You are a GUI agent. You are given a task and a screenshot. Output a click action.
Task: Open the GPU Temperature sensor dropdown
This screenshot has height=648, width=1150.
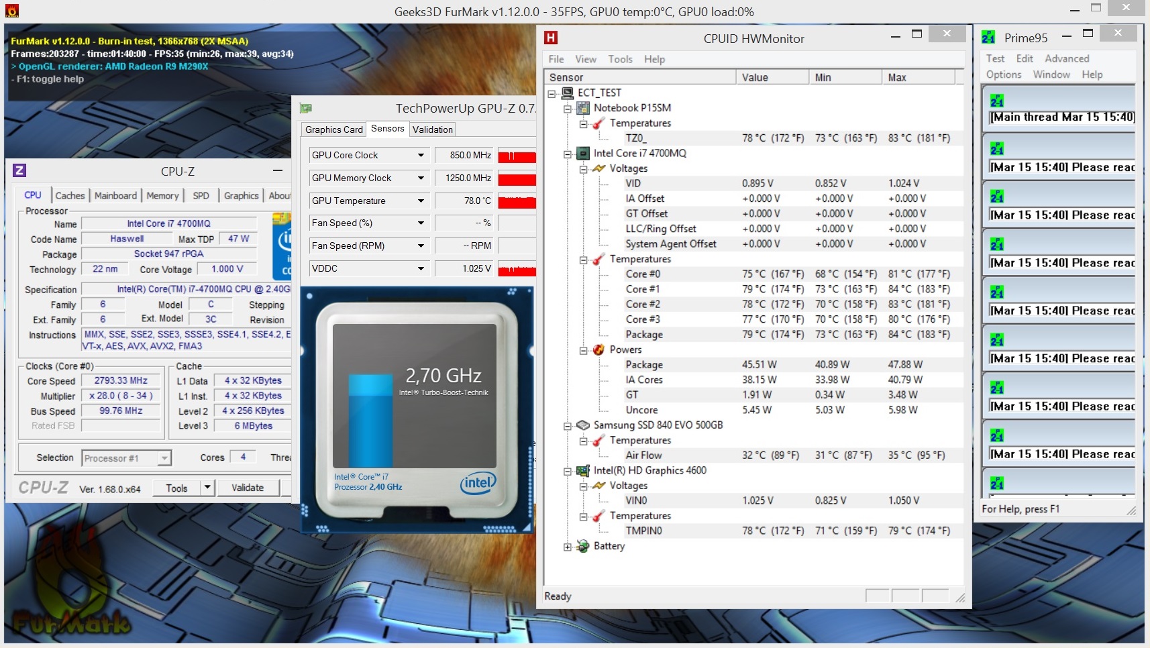pos(421,201)
